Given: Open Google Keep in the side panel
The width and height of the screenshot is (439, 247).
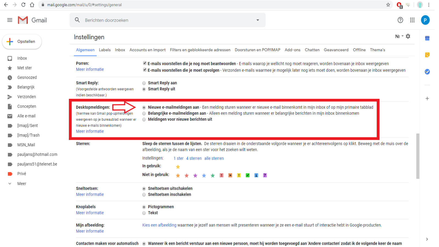Looking at the screenshot, I should click(427, 55).
